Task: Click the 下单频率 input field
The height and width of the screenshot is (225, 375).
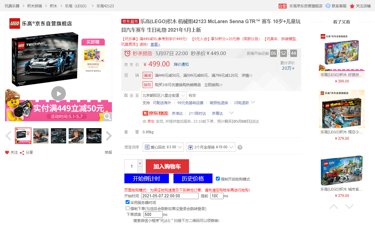Action: (153, 214)
